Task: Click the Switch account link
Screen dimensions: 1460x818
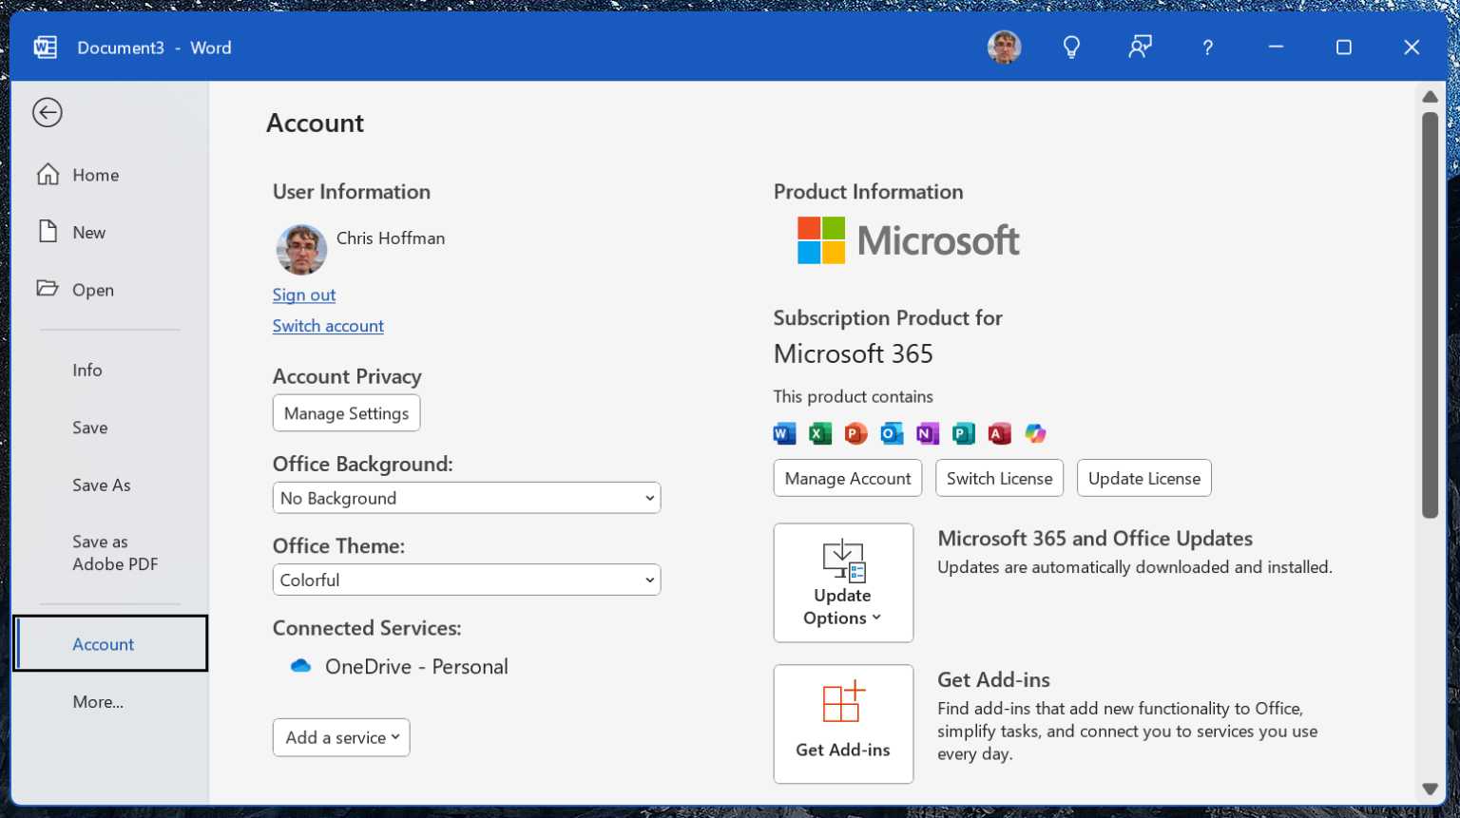Action: 327,326
